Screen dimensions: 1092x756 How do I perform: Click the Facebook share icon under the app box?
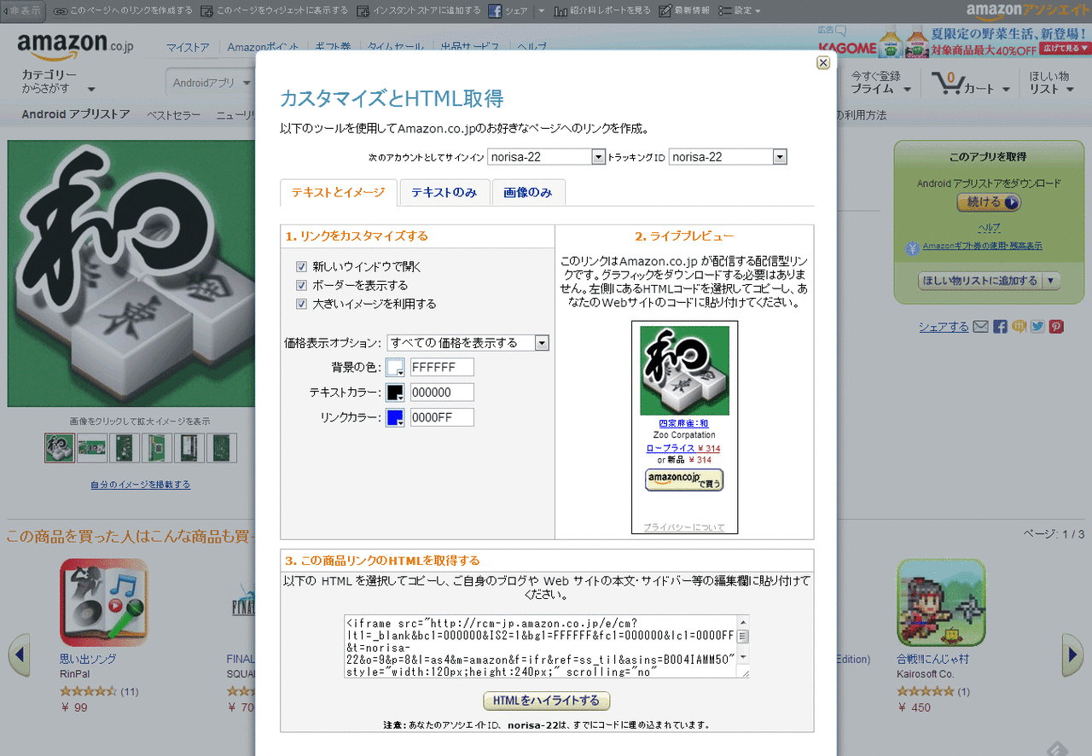point(1000,327)
